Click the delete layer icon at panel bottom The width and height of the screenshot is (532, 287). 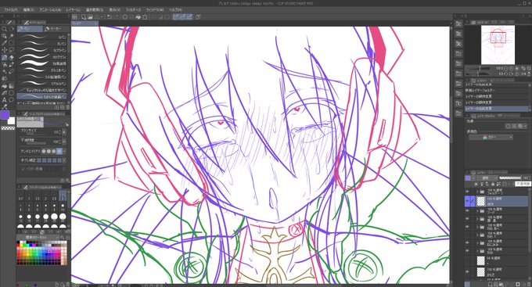click(529, 285)
